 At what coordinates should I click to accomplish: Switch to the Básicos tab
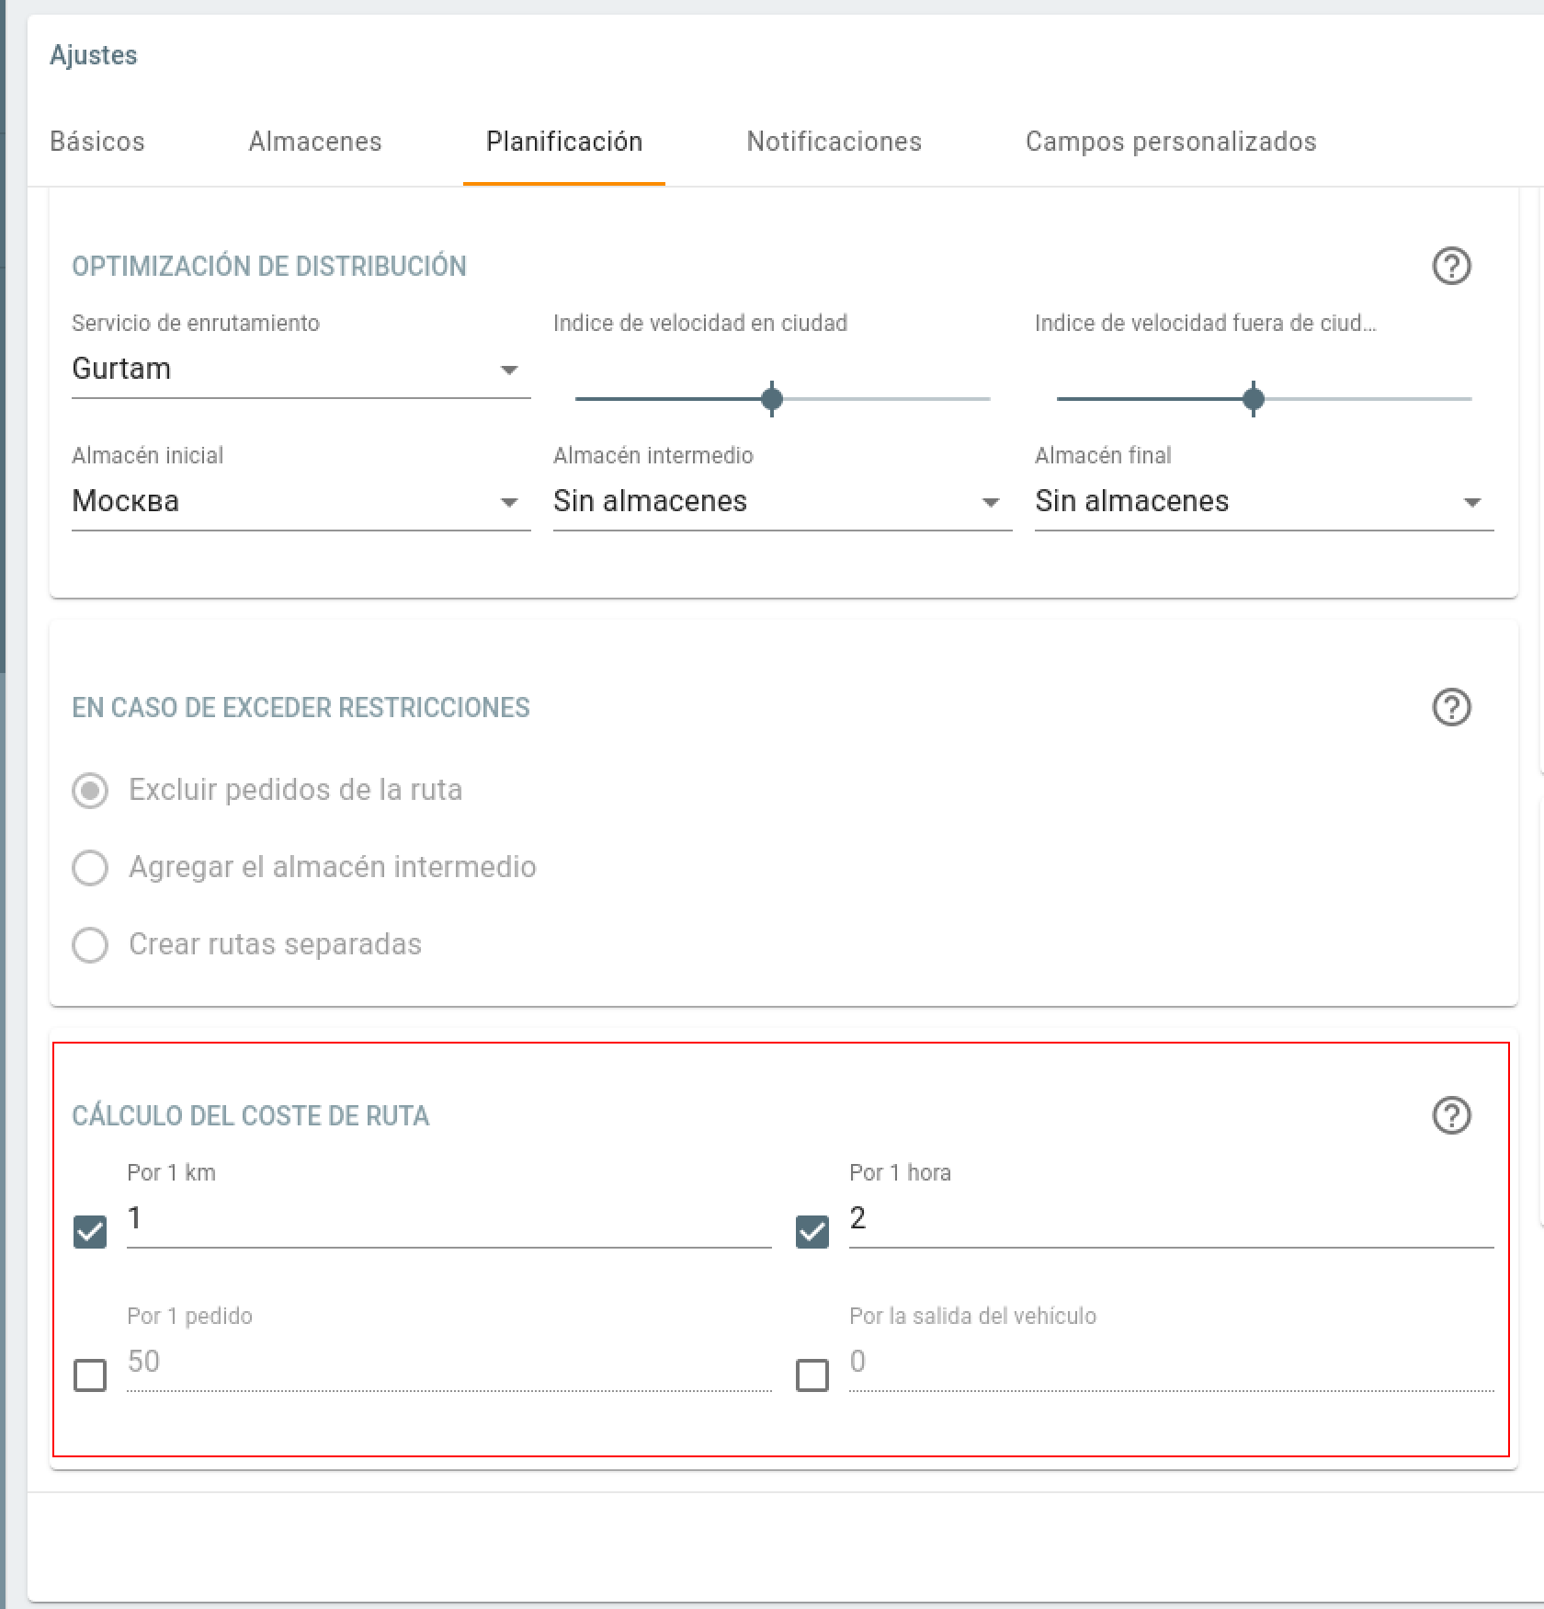97,142
